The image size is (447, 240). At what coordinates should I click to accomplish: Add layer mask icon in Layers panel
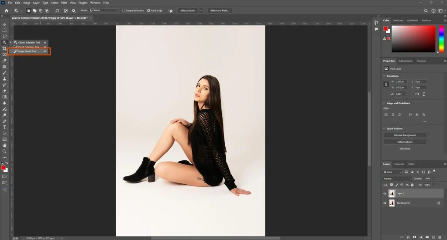415,237
